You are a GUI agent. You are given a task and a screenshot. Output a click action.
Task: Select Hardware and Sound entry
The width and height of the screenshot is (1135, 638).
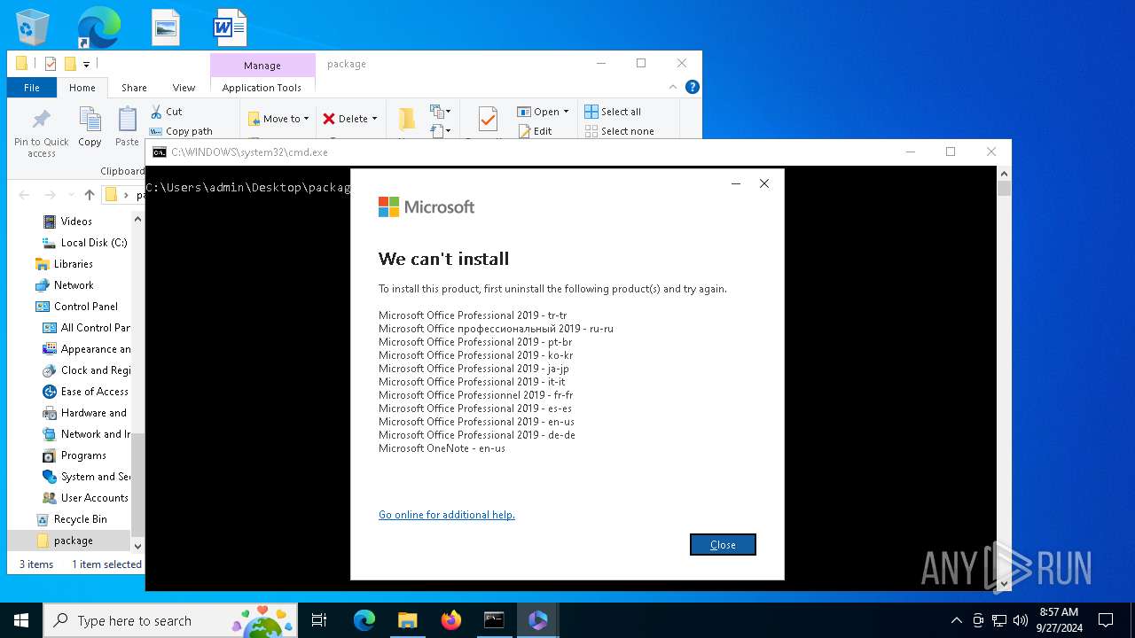coord(87,413)
